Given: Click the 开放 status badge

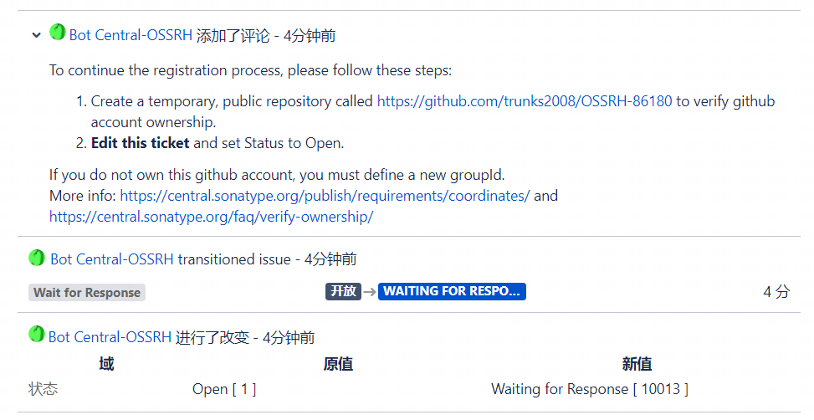Looking at the screenshot, I should pyautogui.click(x=343, y=291).
